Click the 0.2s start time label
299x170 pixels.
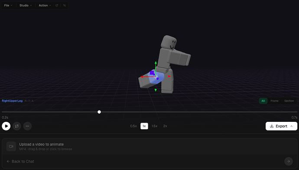coord(5,118)
